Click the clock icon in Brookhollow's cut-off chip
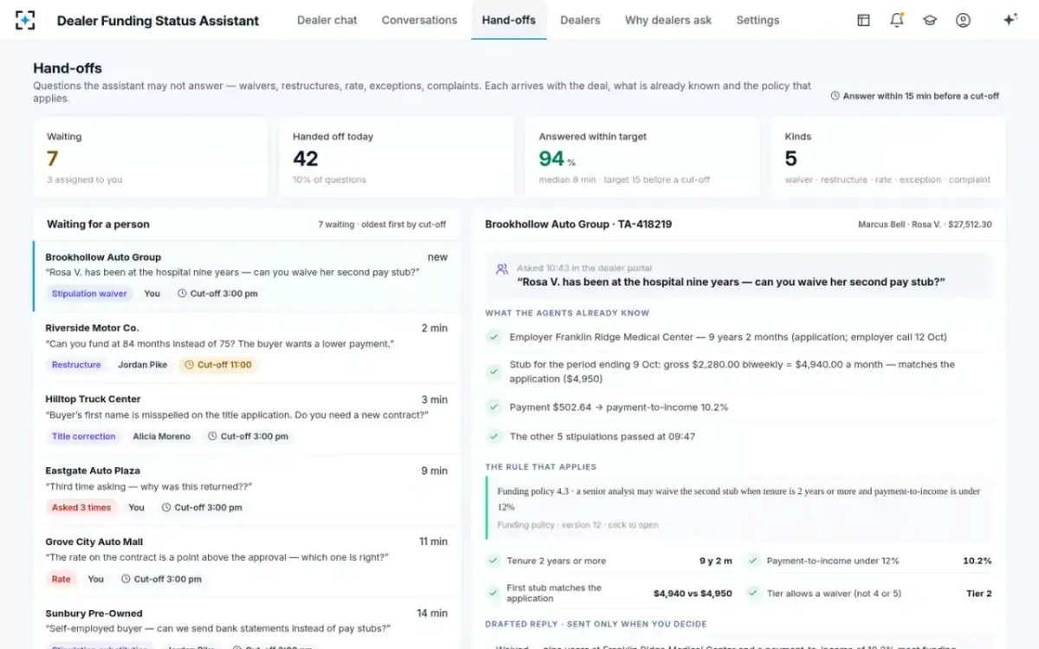Viewport: 1039px width, 649px height. 182,293
